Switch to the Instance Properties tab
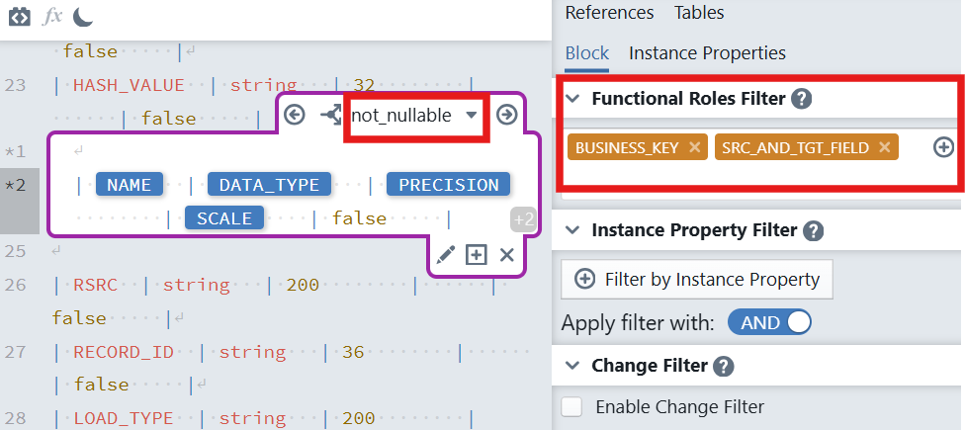 tap(707, 52)
